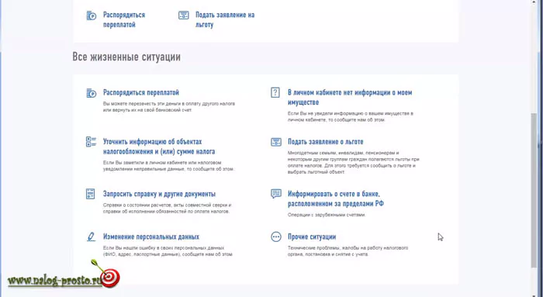Open 'Запросить справку и другие документы'
The image size is (543, 297).
[159, 194]
